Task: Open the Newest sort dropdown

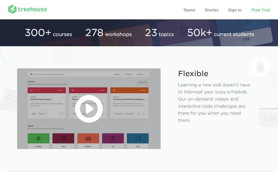Action: [118, 74]
